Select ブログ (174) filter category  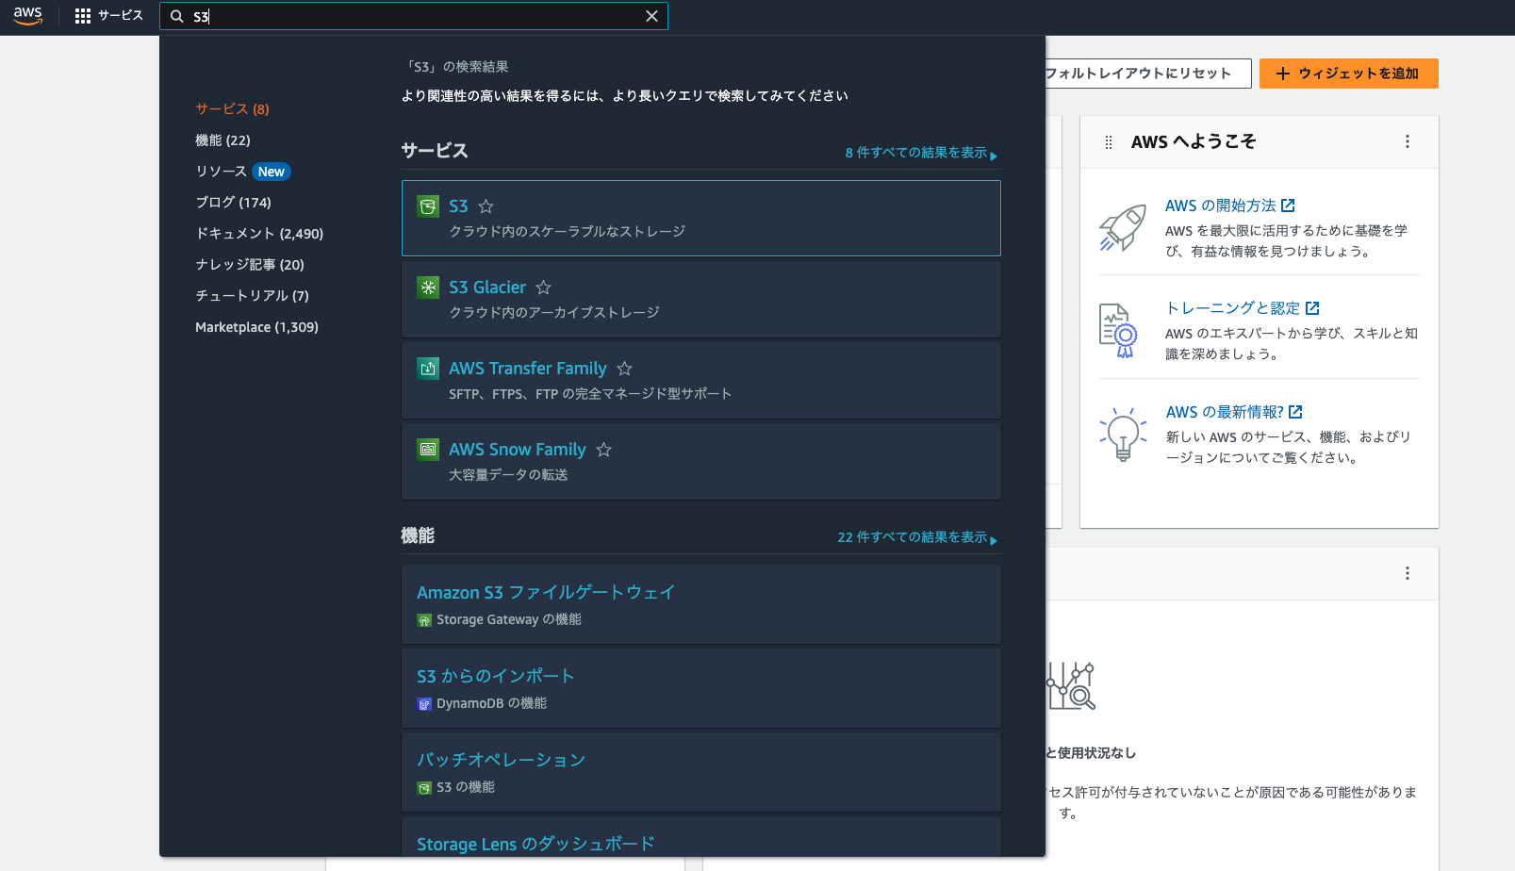(233, 203)
